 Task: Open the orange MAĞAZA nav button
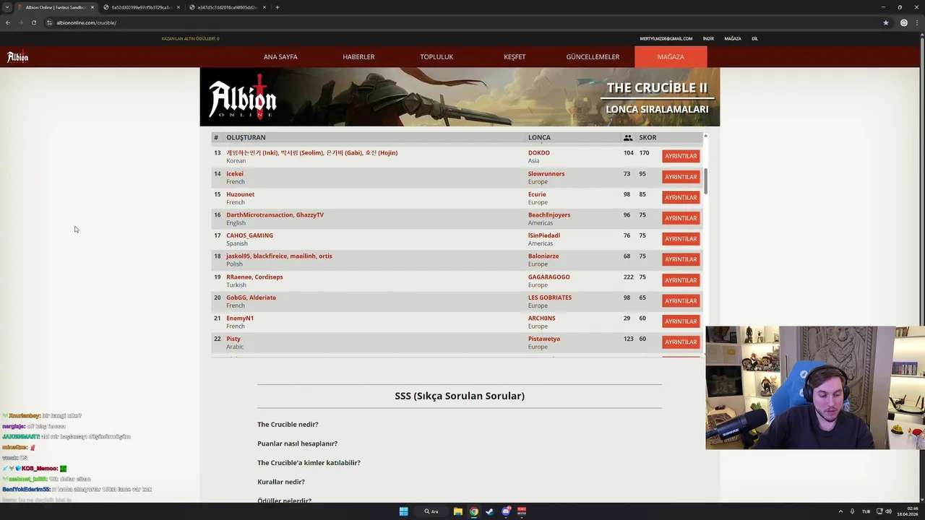pyautogui.click(x=671, y=57)
